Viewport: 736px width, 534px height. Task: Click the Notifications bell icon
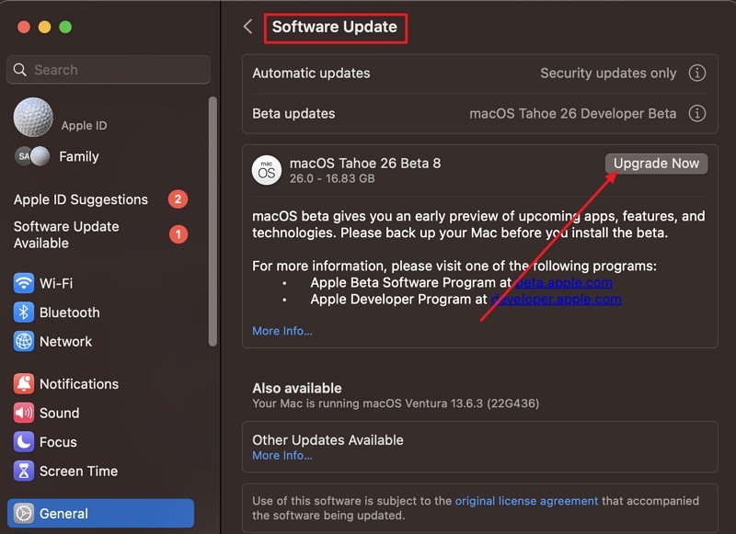(23, 383)
